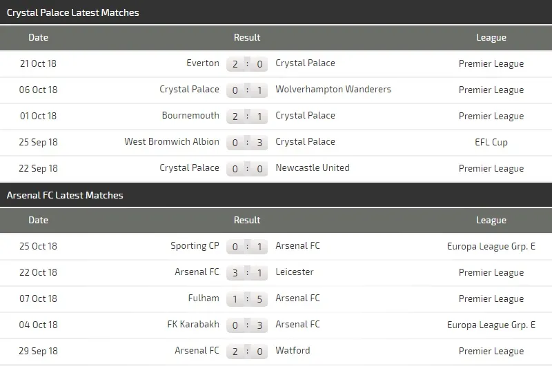
Task: Click the FK Karabakh team name
Action: coord(193,325)
